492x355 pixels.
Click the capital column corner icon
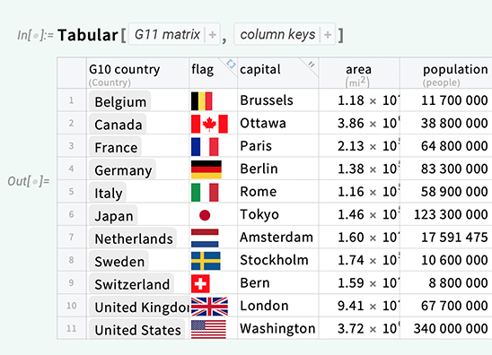tap(312, 65)
